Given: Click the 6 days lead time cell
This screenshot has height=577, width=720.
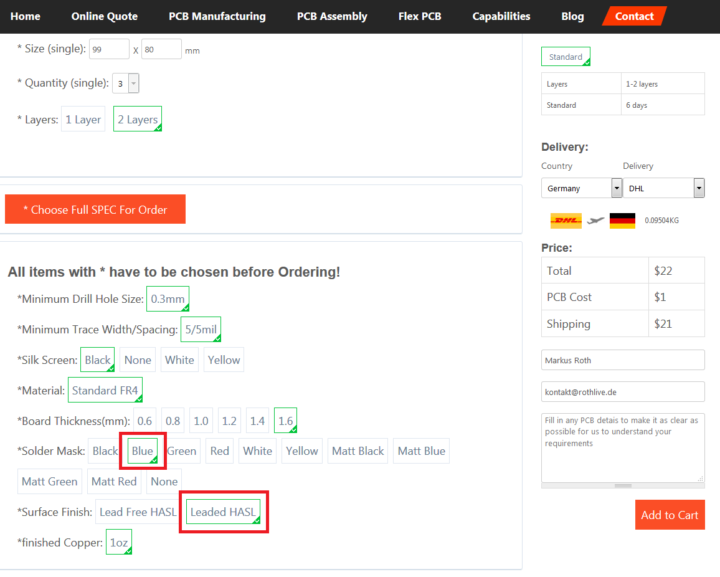Looking at the screenshot, I should coord(663,105).
